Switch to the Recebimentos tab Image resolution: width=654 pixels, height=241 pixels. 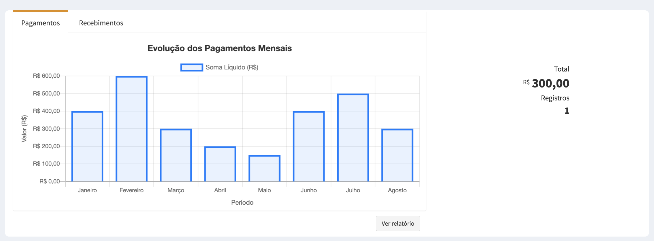point(101,23)
